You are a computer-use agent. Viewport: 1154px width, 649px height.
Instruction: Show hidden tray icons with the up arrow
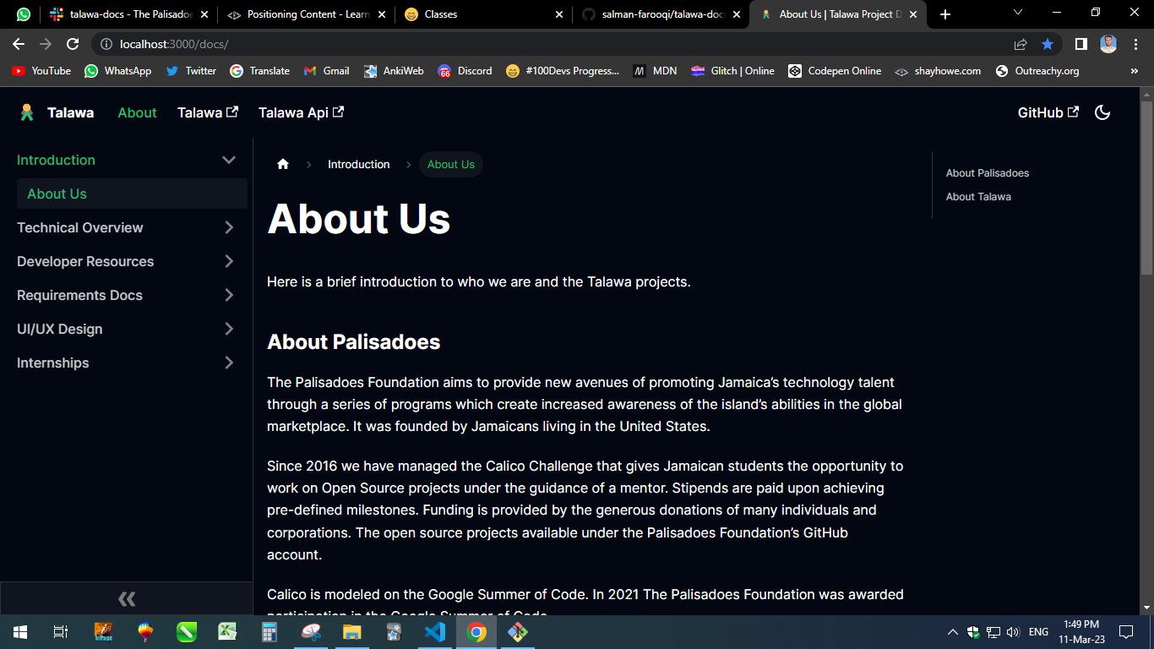(951, 631)
